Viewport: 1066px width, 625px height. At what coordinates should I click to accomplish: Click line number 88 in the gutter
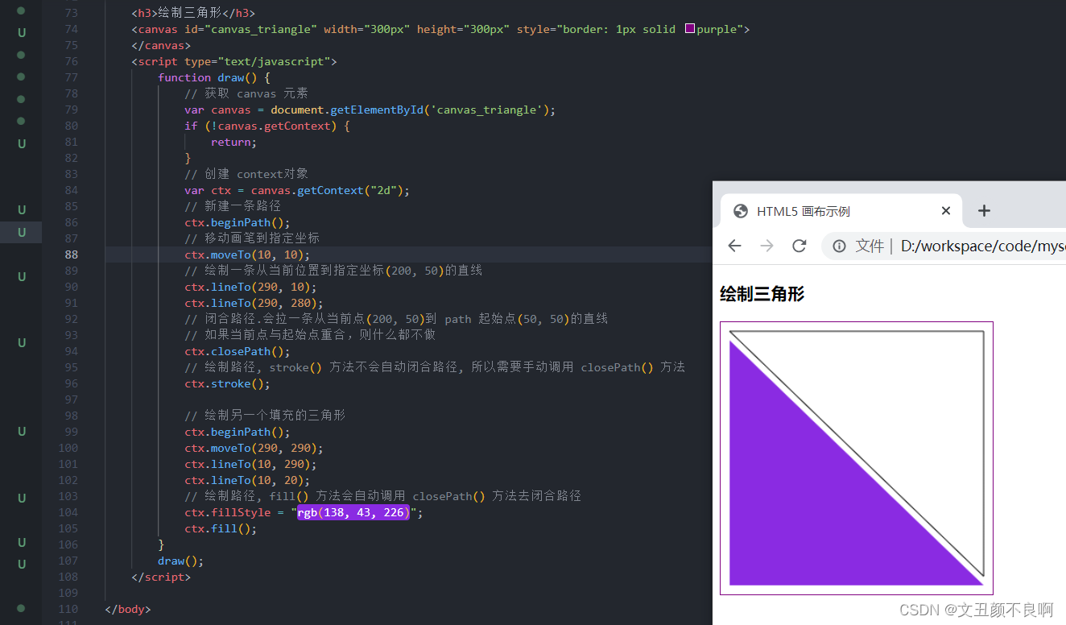click(71, 254)
